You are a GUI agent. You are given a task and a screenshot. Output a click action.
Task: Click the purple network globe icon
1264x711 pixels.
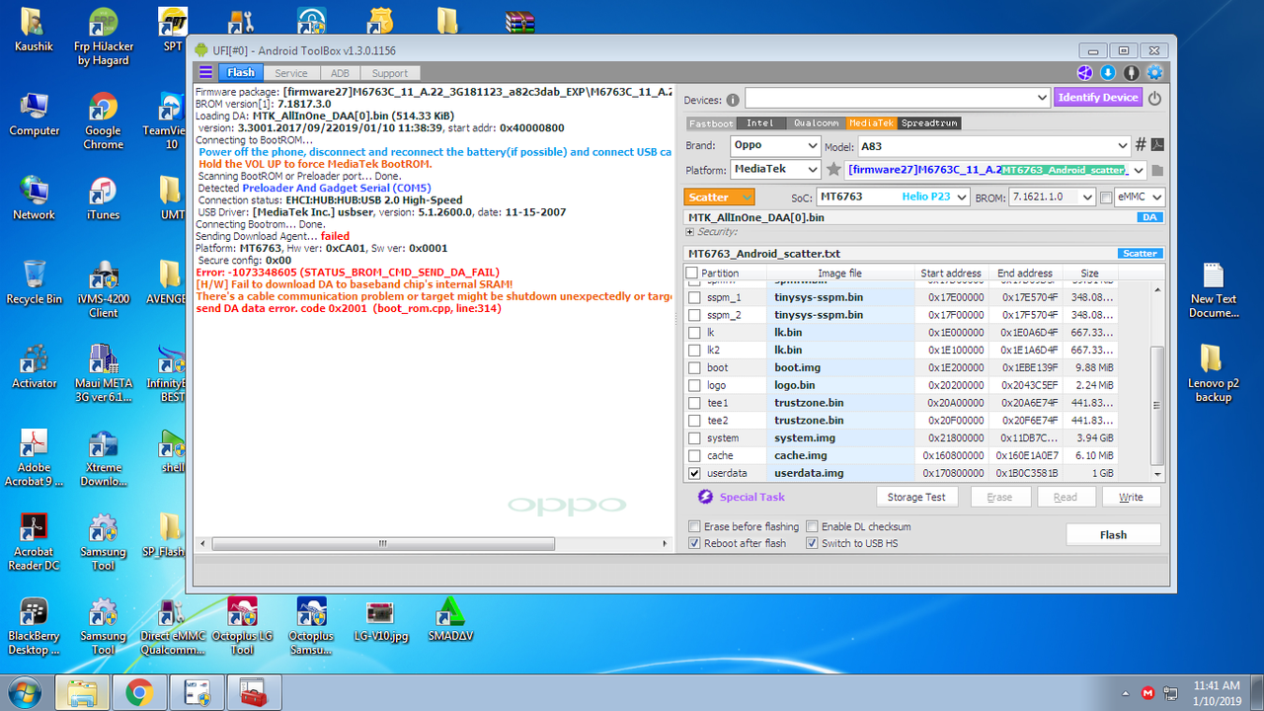[x=1084, y=72]
